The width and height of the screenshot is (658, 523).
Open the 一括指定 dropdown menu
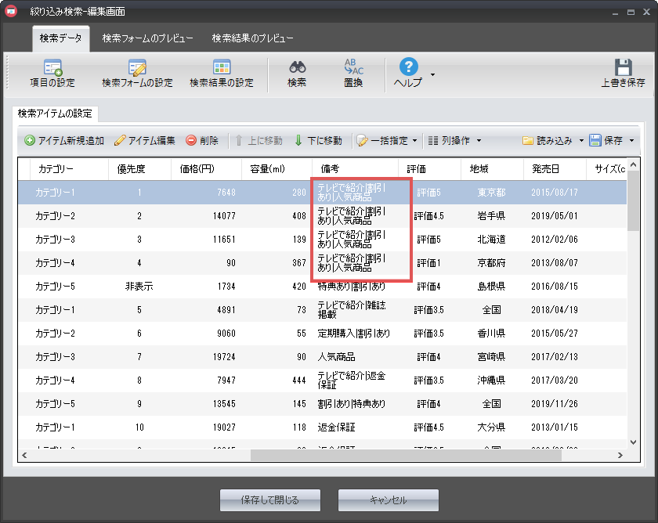(388, 141)
